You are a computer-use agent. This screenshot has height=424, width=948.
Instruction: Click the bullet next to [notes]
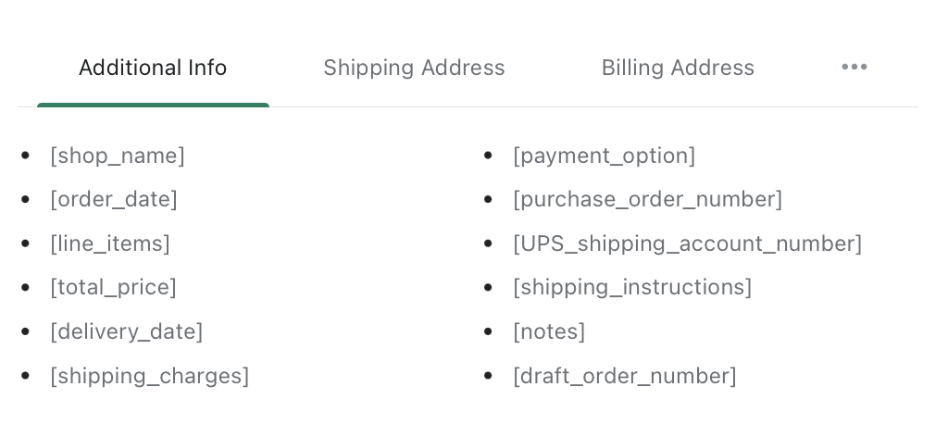(488, 331)
